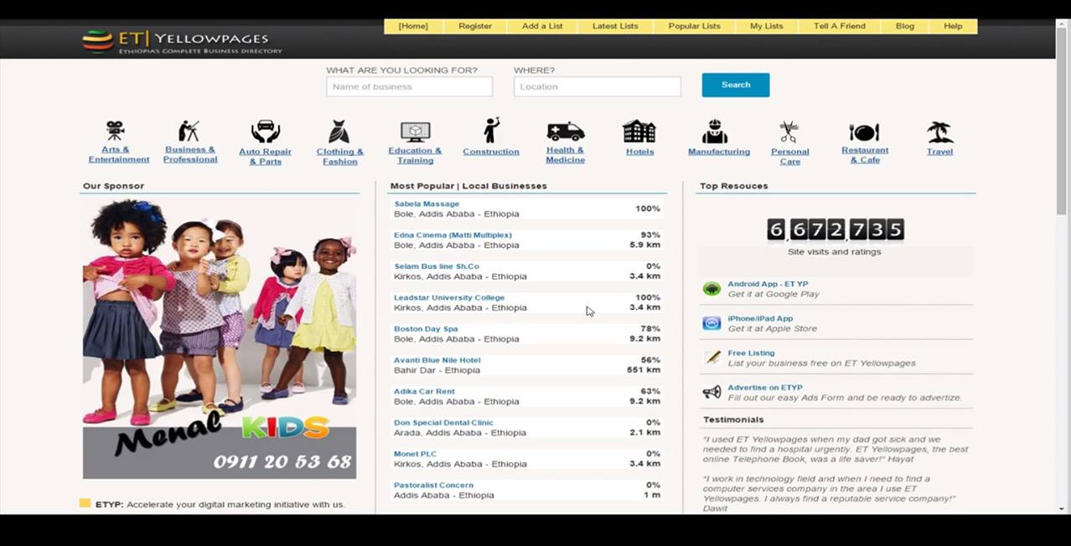Image resolution: width=1071 pixels, height=546 pixels.
Task: Go to My Lists
Action: pyautogui.click(x=767, y=26)
